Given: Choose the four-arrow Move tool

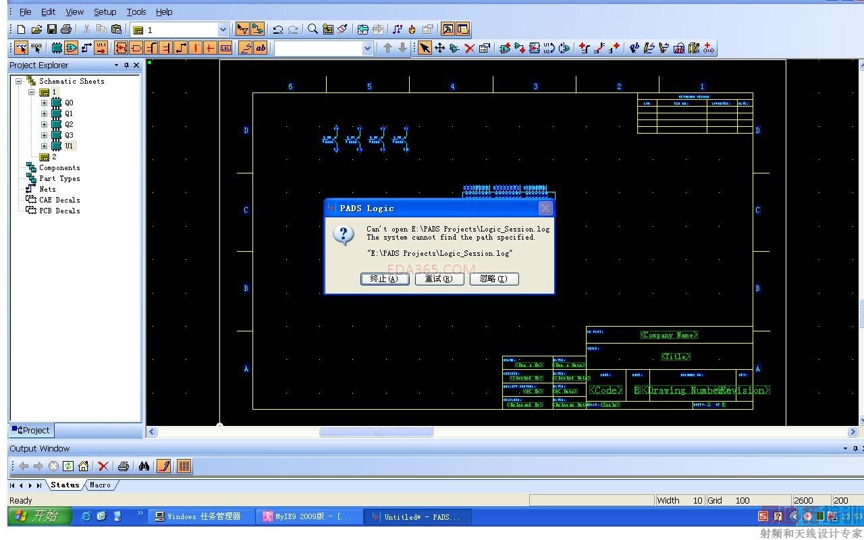Looking at the screenshot, I should click(439, 48).
